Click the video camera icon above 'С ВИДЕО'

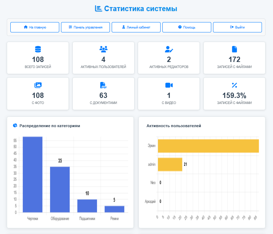coord(169,85)
